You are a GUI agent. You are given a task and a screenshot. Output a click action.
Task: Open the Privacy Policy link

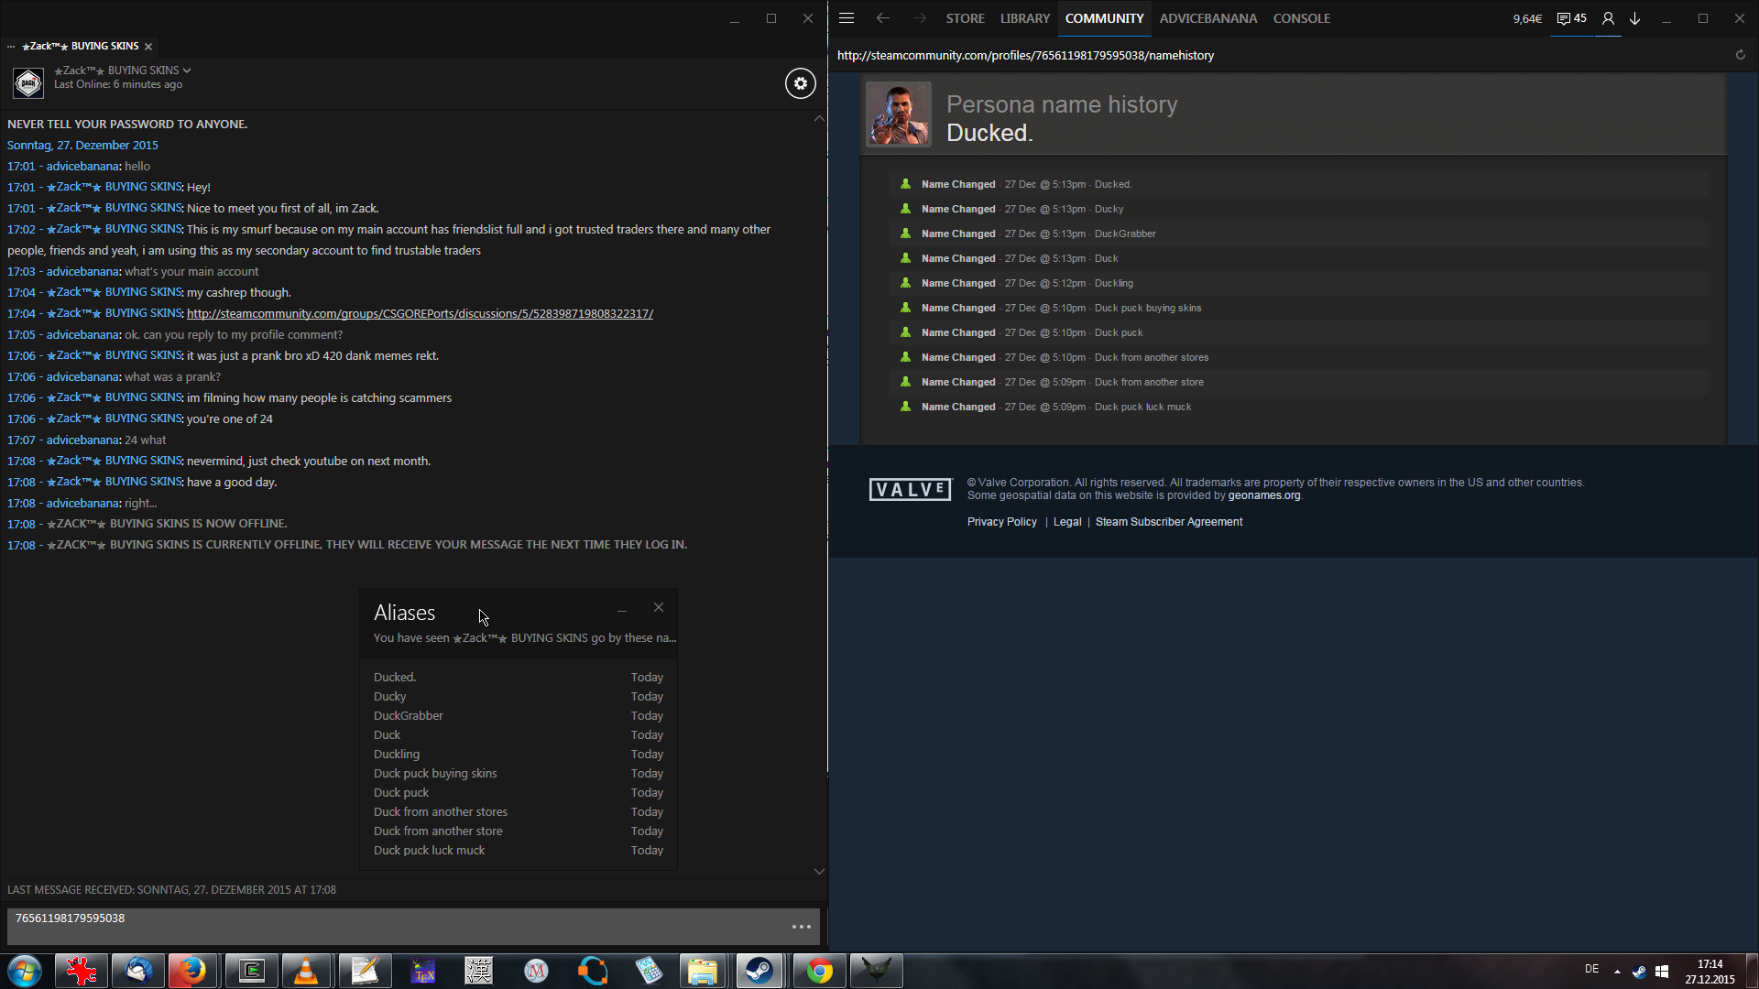coord(1001,522)
